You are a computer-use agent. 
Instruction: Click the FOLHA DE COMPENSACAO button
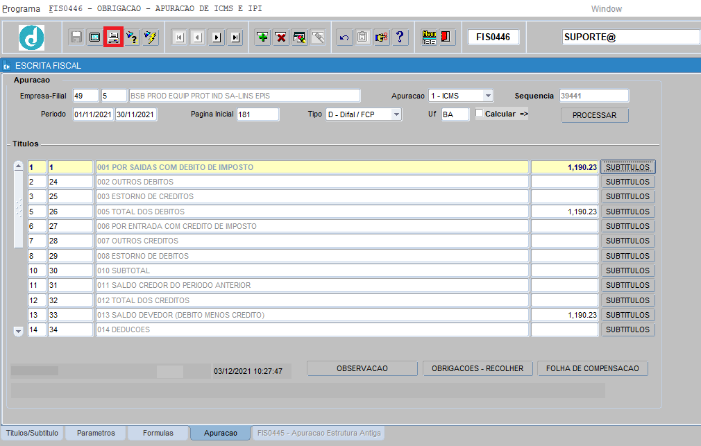click(x=592, y=368)
